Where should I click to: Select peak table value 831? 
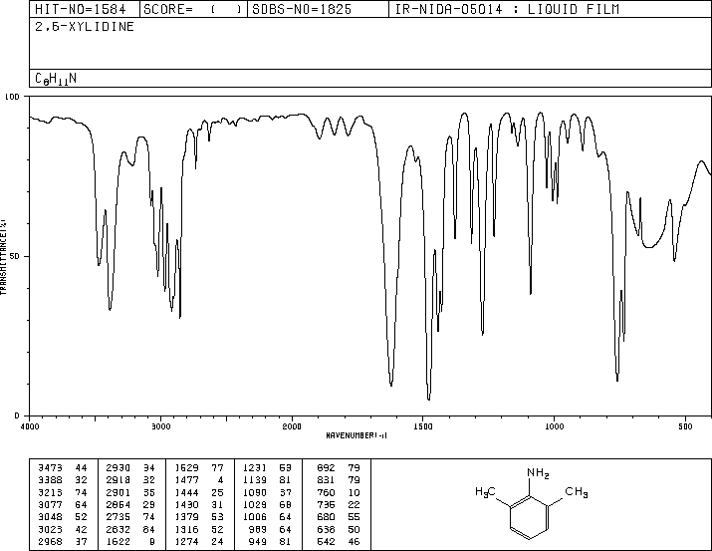point(326,480)
